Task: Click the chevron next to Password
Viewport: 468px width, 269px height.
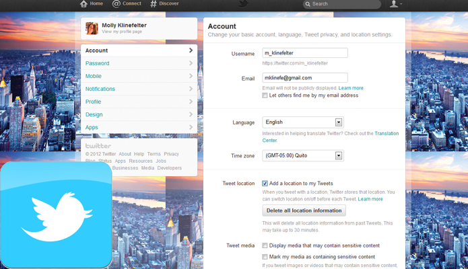Action: click(x=191, y=63)
